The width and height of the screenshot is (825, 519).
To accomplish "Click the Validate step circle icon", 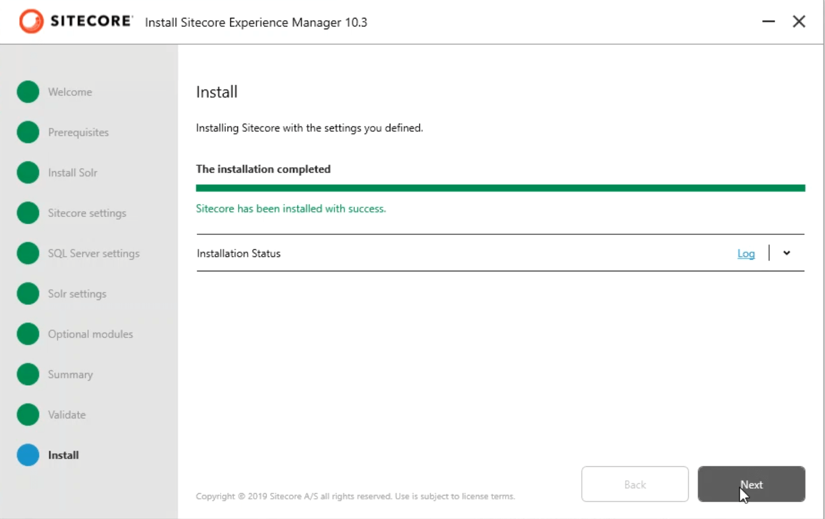I will coord(28,415).
